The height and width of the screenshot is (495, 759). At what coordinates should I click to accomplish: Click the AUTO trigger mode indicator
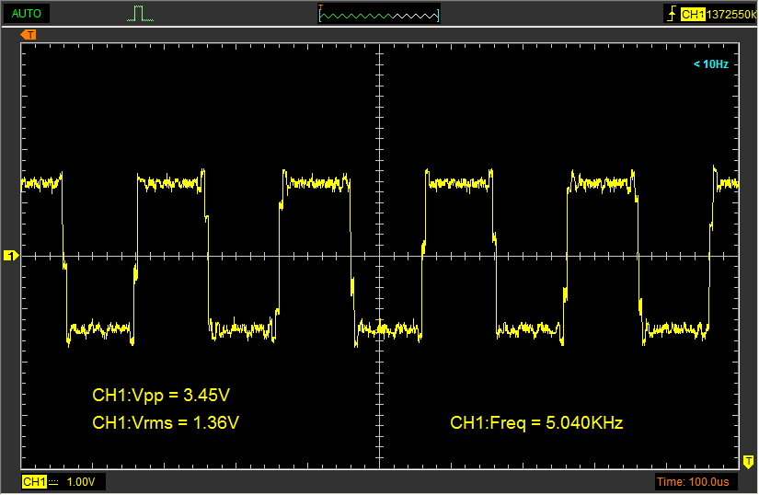(x=26, y=14)
